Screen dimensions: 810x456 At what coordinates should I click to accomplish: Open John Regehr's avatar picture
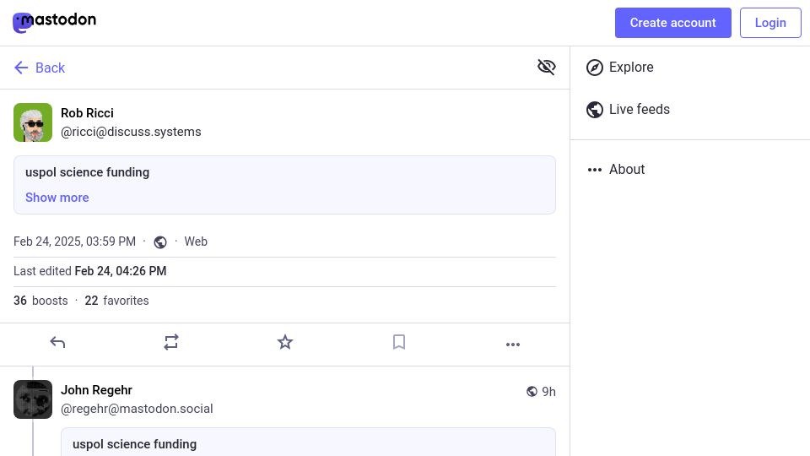point(33,399)
